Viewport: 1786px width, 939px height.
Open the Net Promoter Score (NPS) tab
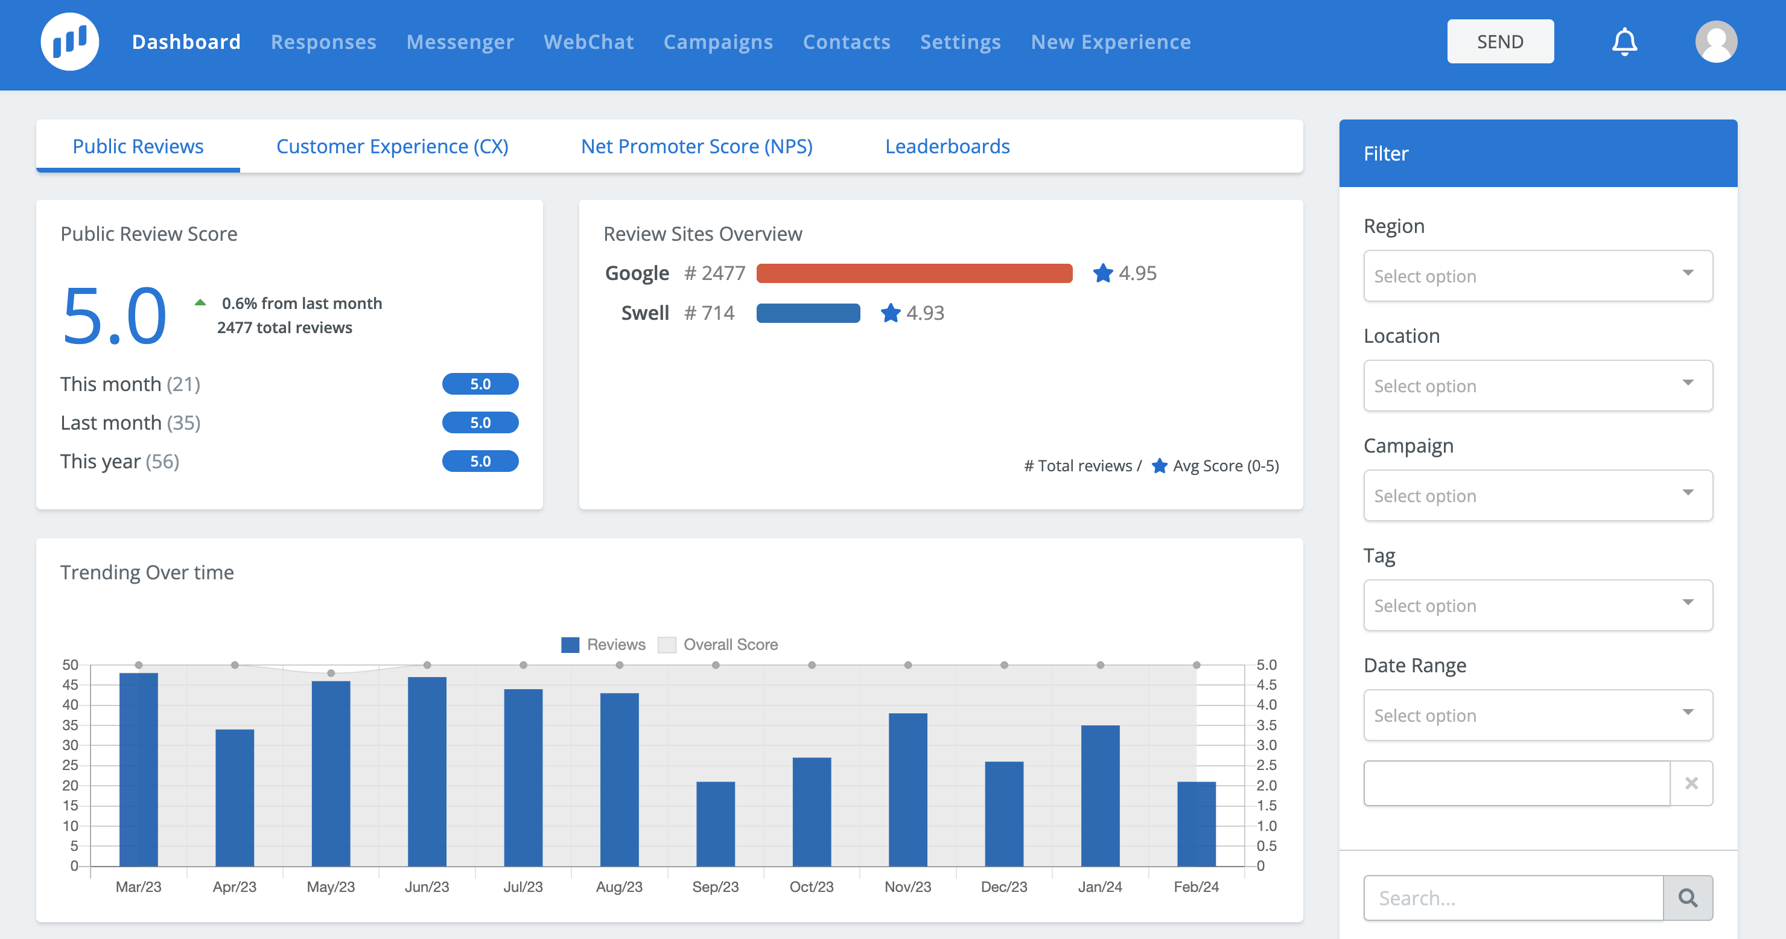[697, 146]
